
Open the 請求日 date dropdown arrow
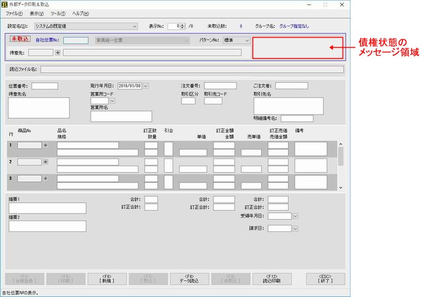[295, 228]
